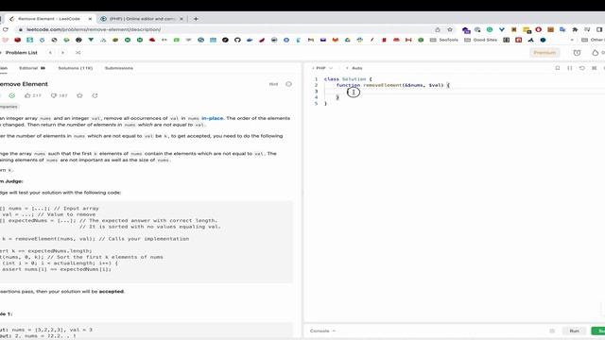Click the Google Translate extension icon
605x340 pixels.
pyautogui.click(x=562, y=29)
